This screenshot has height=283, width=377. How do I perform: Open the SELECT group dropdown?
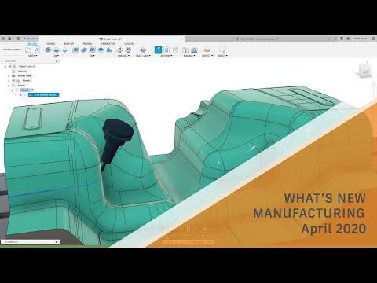222,56
